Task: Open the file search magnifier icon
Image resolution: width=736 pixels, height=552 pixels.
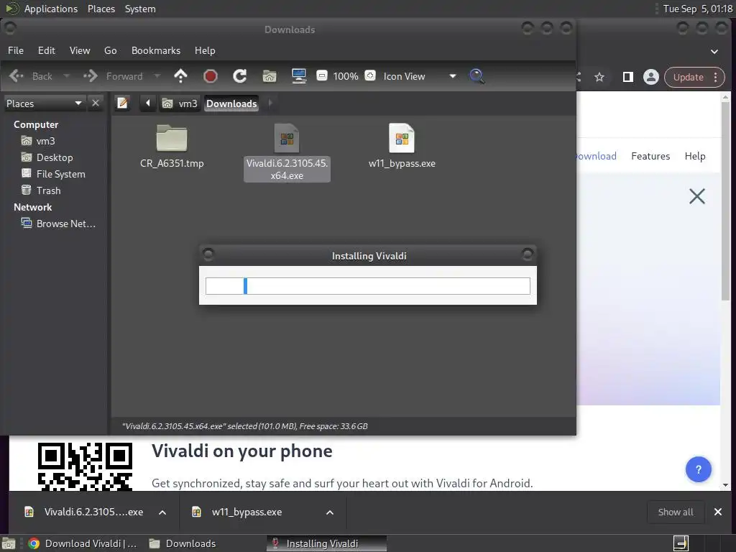Action: pos(477,76)
